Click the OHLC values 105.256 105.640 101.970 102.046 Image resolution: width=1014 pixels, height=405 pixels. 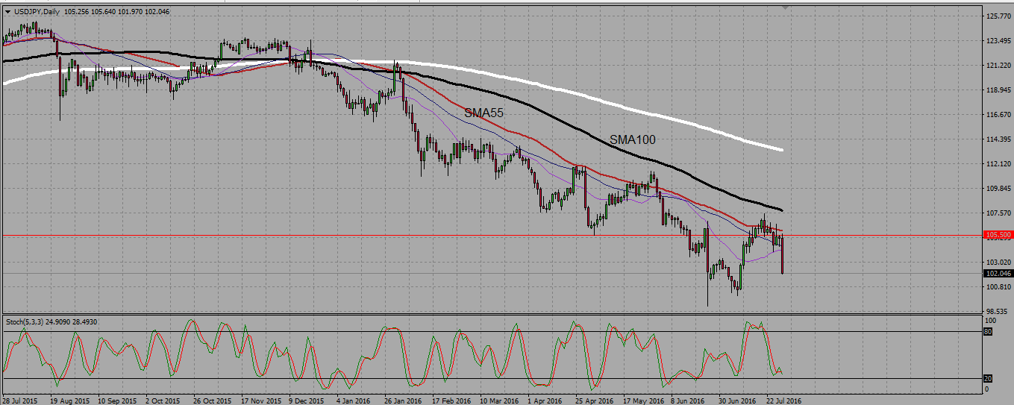point(115,11)
